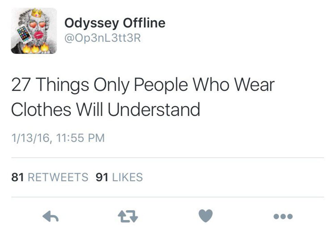The height and width of the screenshot is (235, 335).
Task: Retweet this tweet using the arrows icon
Action: pos(128,216)
